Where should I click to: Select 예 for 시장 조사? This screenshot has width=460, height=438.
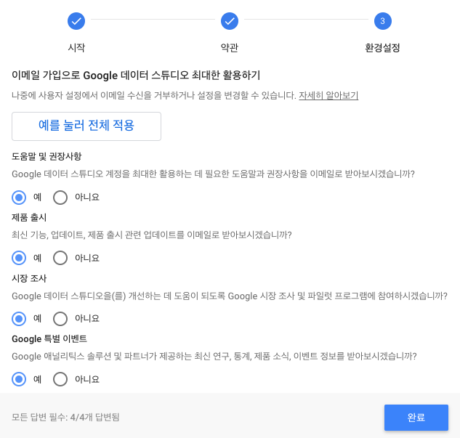19,319
